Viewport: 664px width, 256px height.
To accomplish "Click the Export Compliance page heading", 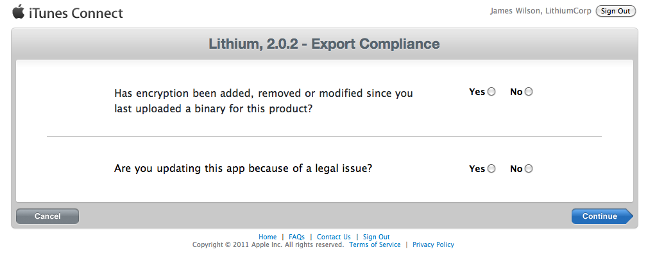I will click(324, 44).
